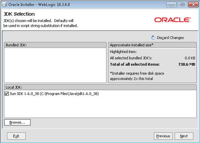Viewport: 200px width, 143px height.
Task: Click the JDK Selection heading
Action: click(19, 14)
